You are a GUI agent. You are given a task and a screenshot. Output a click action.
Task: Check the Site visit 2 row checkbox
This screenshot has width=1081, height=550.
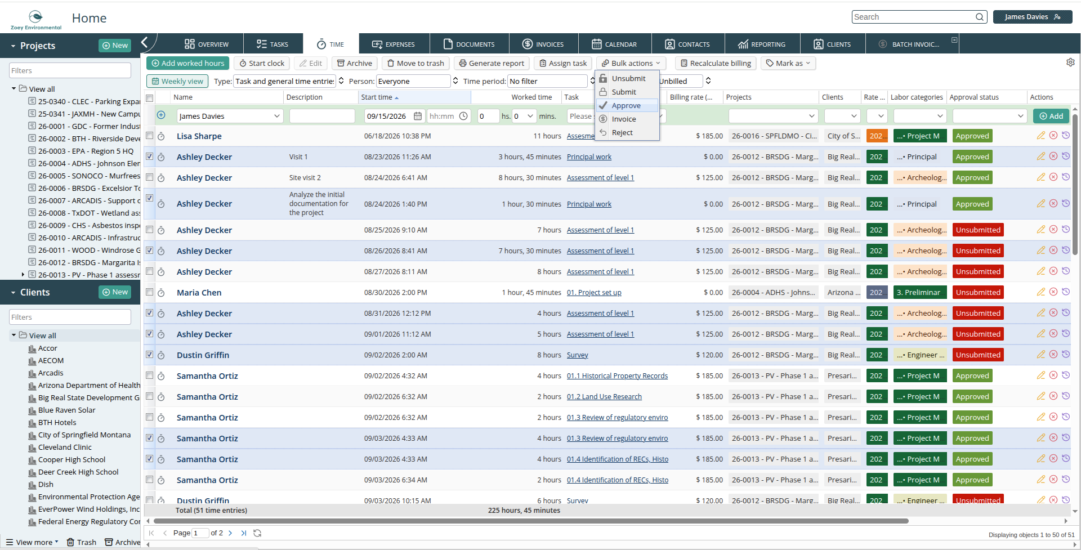[x=150, y=177]
